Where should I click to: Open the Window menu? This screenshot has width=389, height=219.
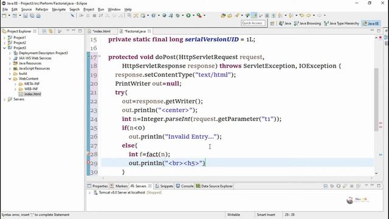[x=114, y=10]
